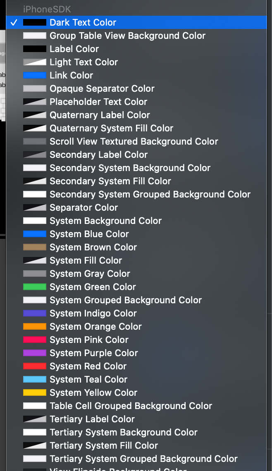This screenshot has height=471, width=272.
Task: Select Light Text Color option
Action: [x=136, y=62]
